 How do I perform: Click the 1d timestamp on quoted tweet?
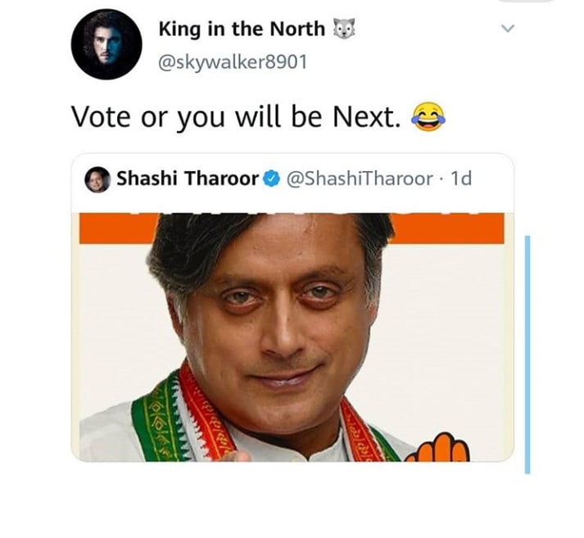461,178
